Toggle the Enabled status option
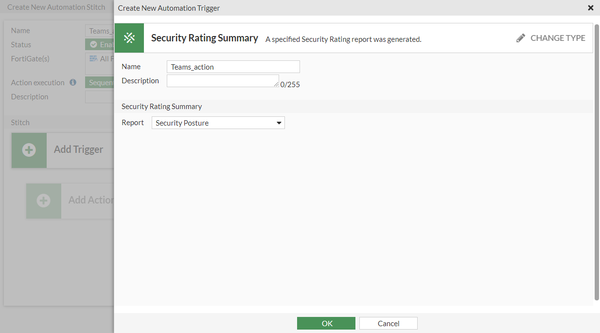The image size is (600, 333). coord(102,44)
